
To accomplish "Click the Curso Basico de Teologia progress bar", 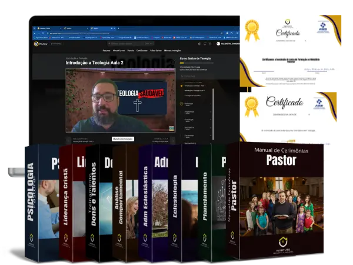I will 197,64.
